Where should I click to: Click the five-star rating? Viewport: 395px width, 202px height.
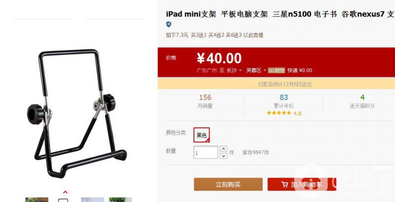tap(279, 113)
